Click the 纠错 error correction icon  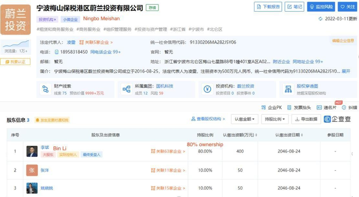point(344,108)
